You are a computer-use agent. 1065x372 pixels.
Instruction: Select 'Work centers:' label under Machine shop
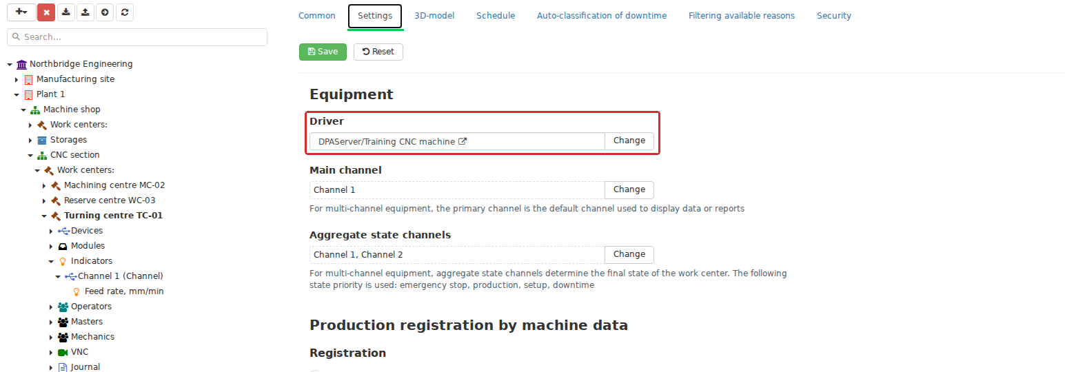79,125
